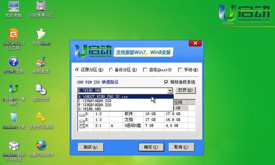Confirm with the 确定(Y) button

point(151,147)
